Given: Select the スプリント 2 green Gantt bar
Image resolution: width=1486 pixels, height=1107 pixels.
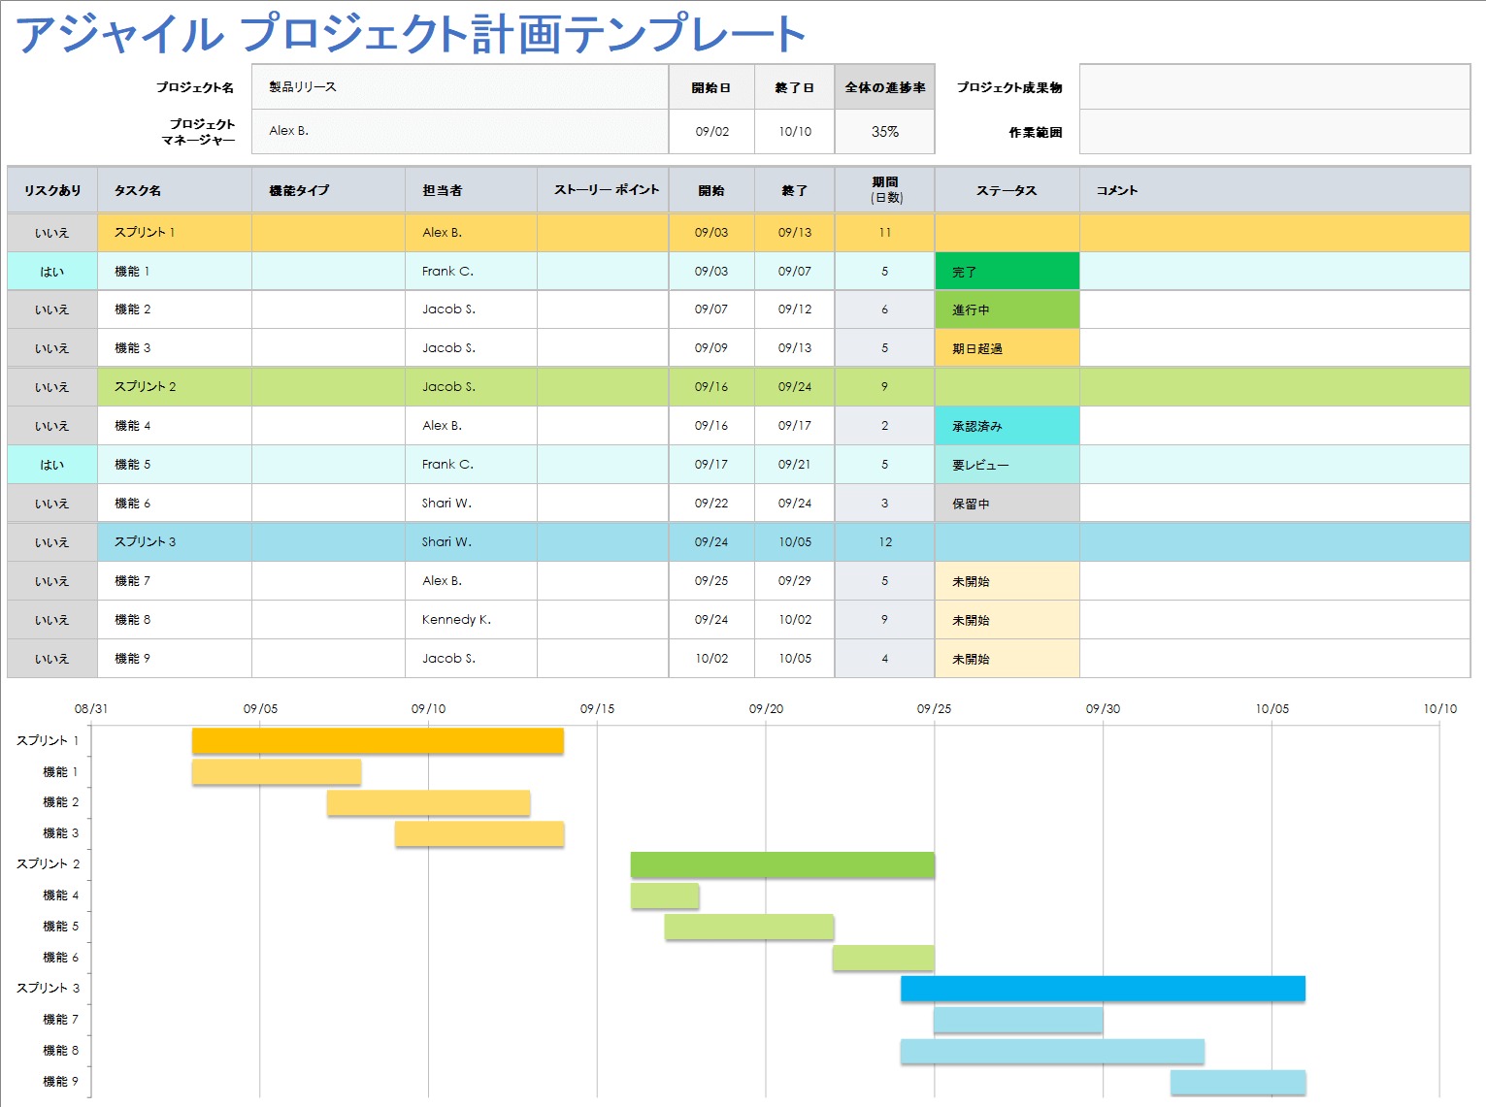Looking at the screenshot, I should point(782,864).
